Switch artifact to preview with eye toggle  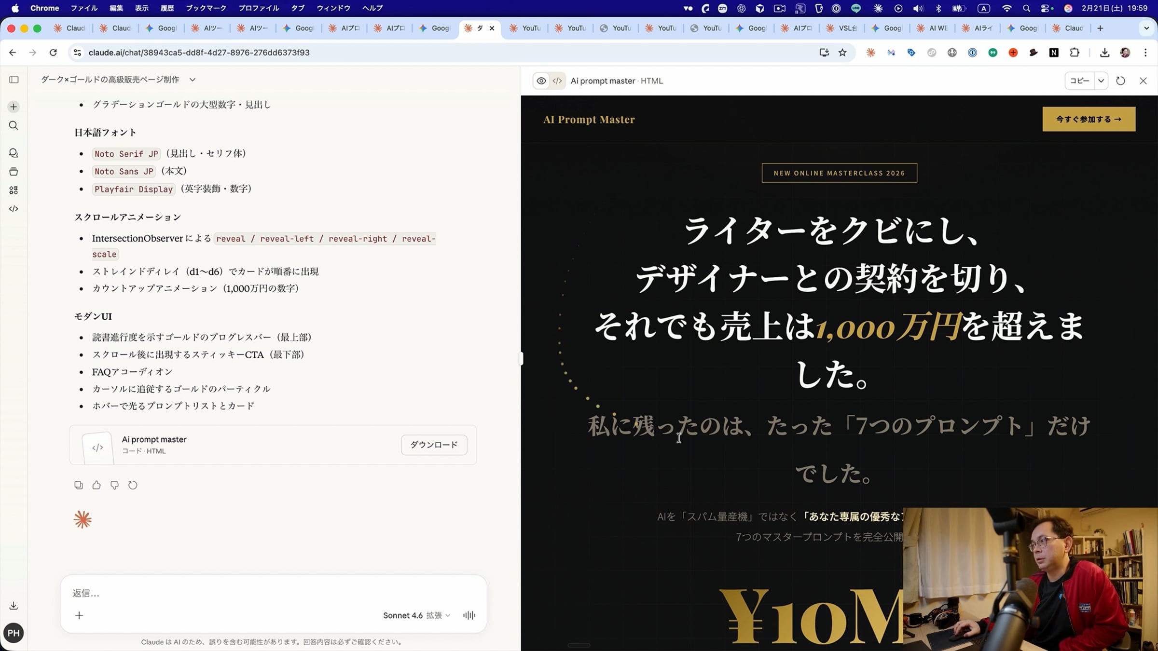(541, 81)
